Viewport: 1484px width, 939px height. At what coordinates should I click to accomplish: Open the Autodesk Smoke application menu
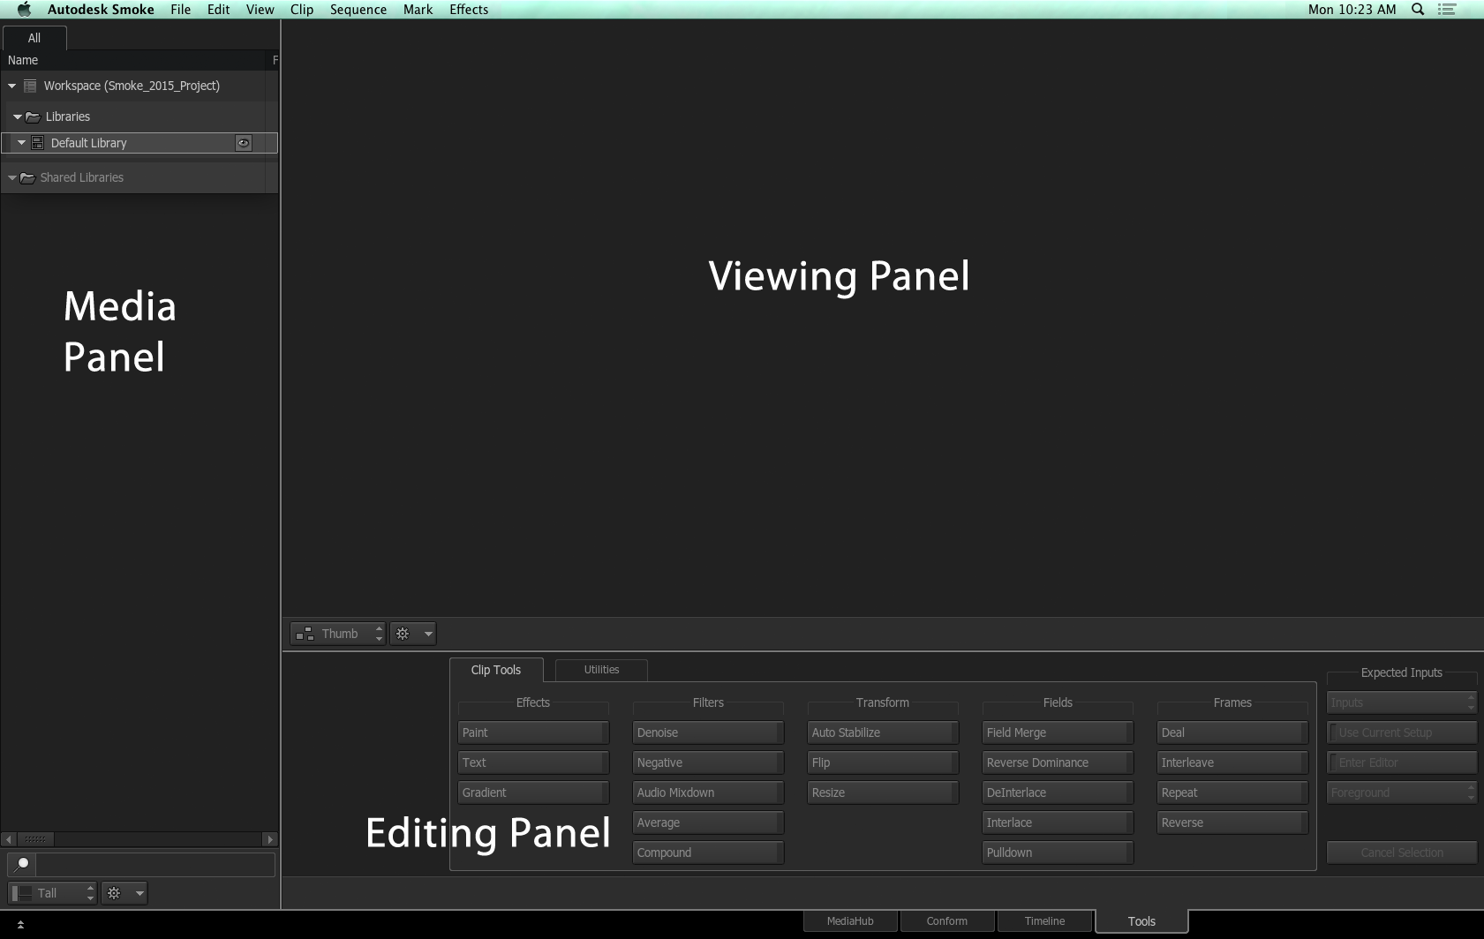coord(101,10)
